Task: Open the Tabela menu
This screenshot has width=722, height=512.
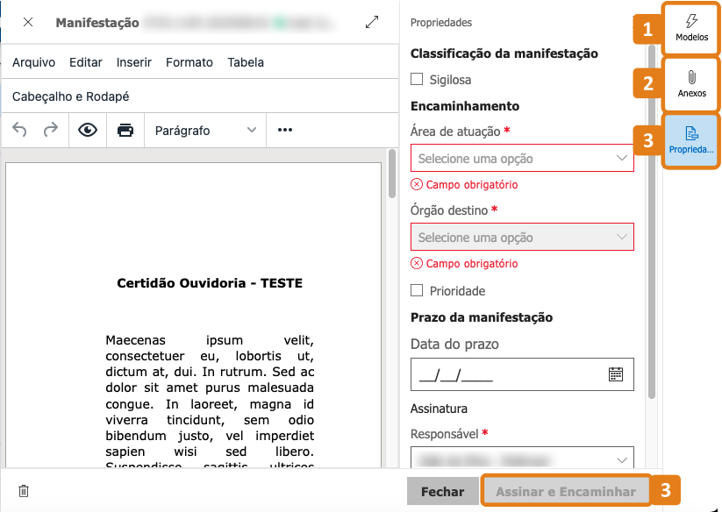Action: coord(246,62)
